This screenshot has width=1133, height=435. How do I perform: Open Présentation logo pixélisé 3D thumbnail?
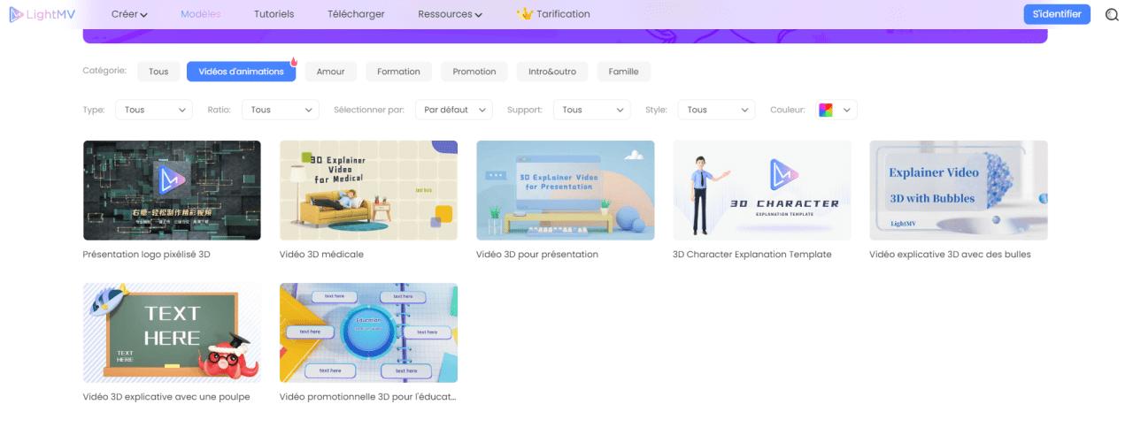pyautogui.click(x=172, y=190)
